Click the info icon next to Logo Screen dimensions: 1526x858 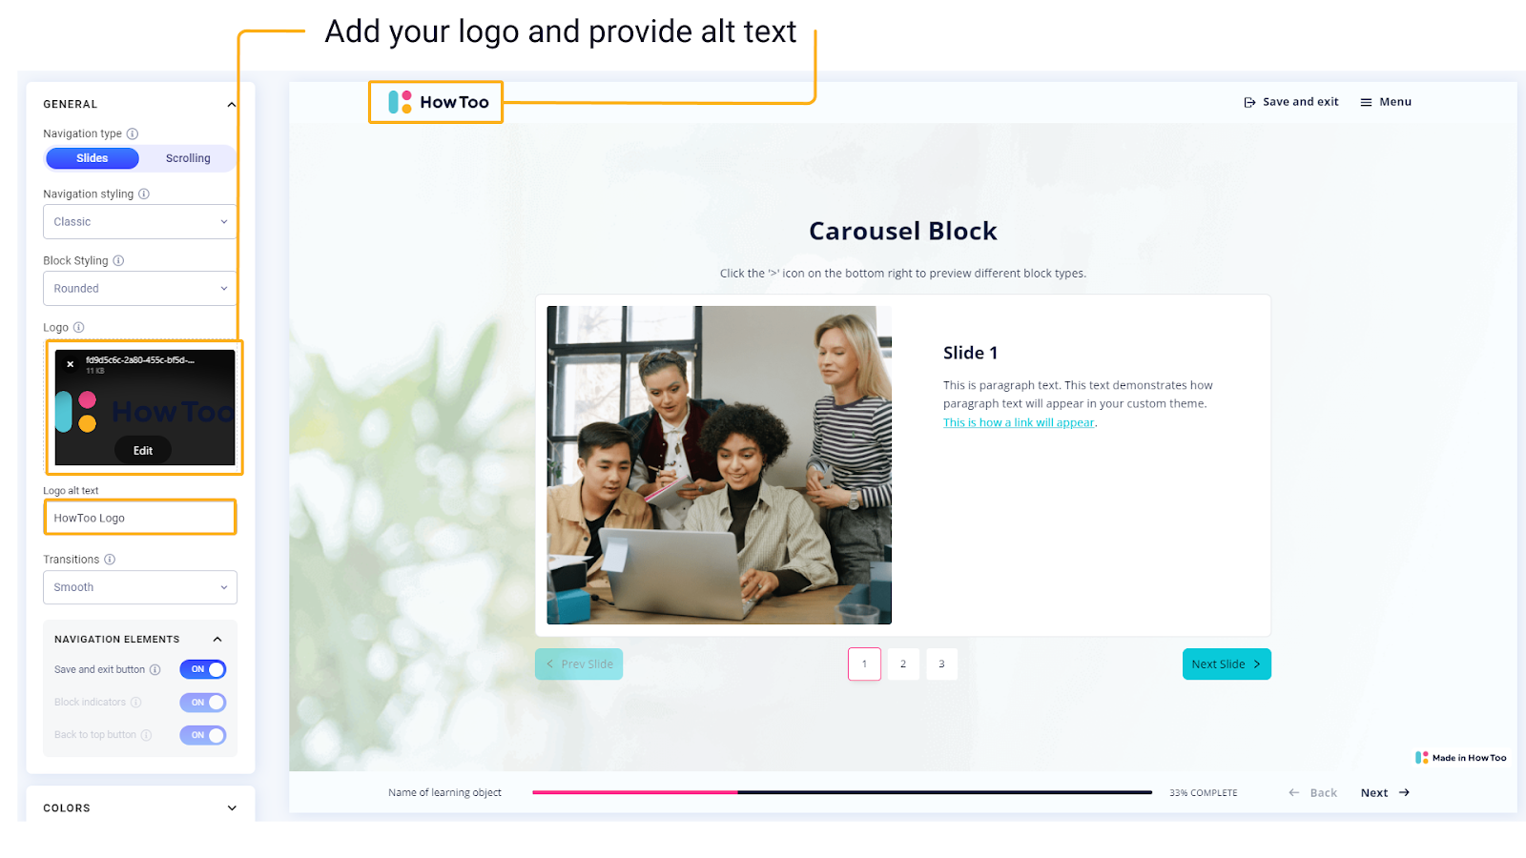coord(78,327)
